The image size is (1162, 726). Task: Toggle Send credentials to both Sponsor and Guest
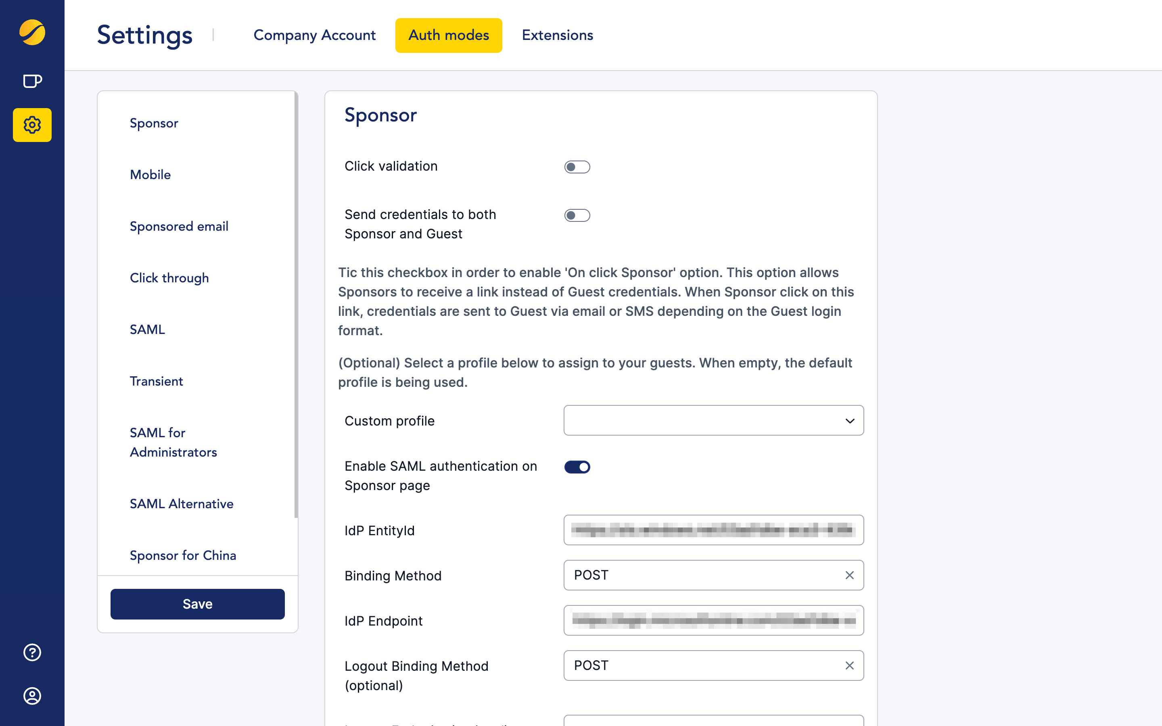click(x=577, y=216)
